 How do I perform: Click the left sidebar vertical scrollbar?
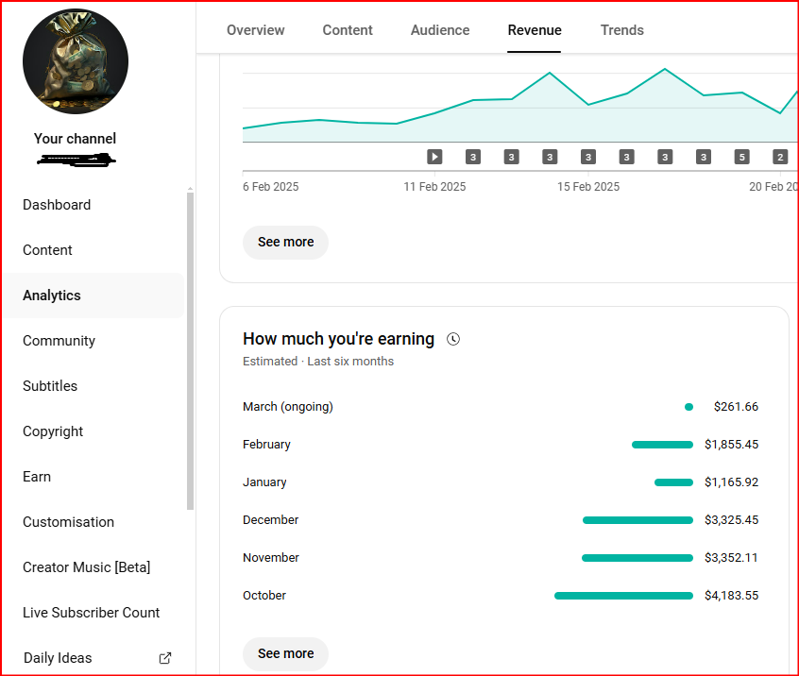[190, 349]
